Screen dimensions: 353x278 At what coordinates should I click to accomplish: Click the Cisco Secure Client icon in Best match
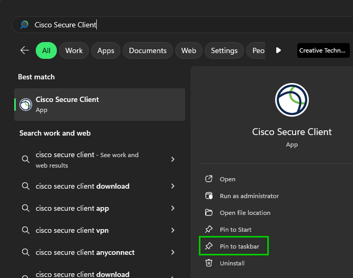(x=26, y=105)
